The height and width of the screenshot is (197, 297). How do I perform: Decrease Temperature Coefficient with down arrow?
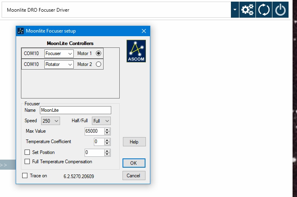click(x=107, y=144)
